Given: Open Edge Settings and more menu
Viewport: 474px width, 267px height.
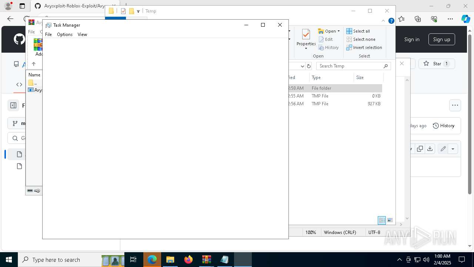Looking at the screenshot, I should pos(450,19).
